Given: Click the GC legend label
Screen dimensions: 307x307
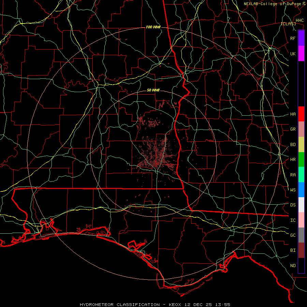Looking at the screenshot, I should pos(293,235).
